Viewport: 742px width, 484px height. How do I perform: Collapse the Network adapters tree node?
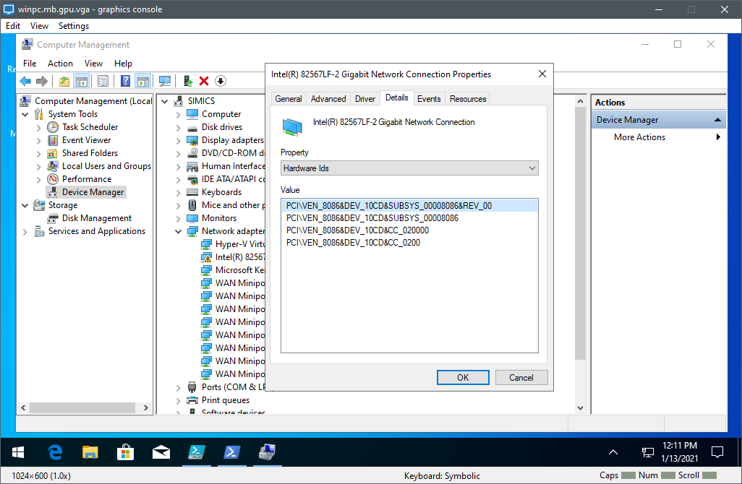click(179, 231)
